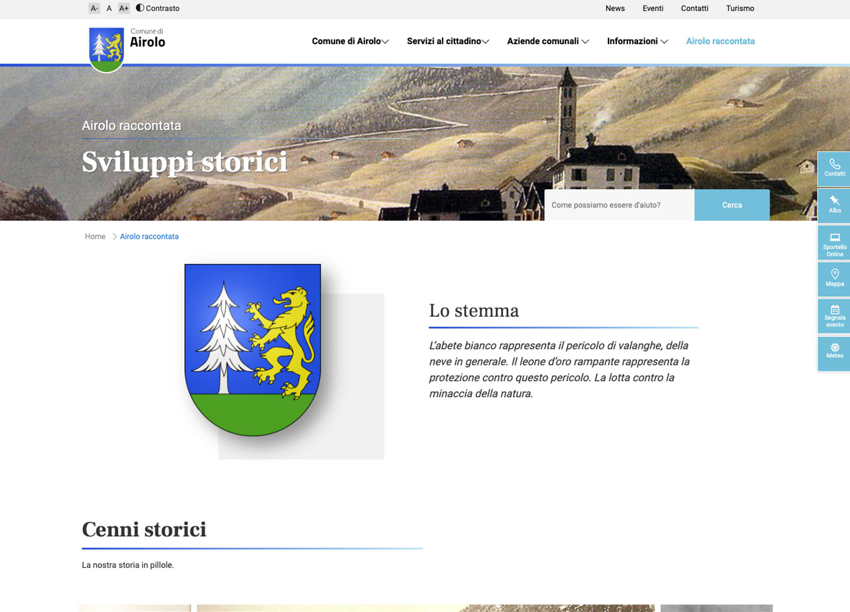Click the Comune di Airolo crest logo

point(106,50)
